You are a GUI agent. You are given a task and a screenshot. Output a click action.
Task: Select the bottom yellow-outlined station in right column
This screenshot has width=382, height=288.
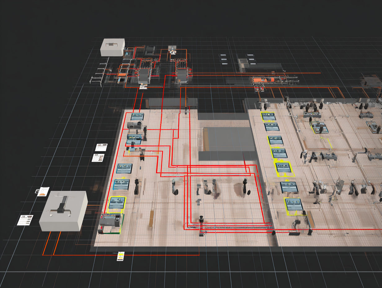tap(294, 205)
